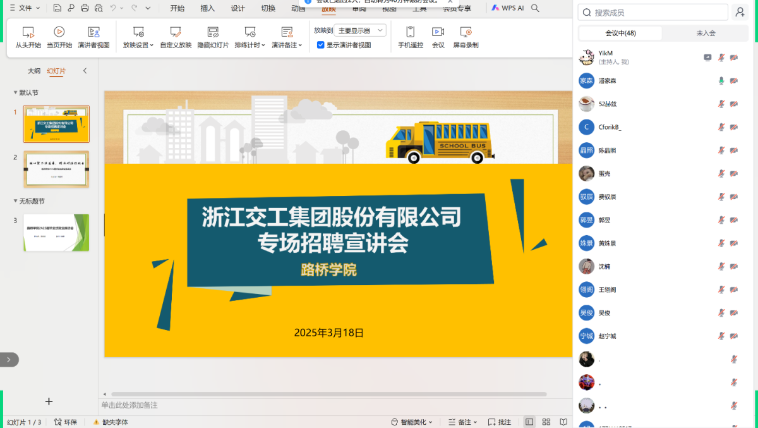Viewport: 758px width, 428px height.
Task: Click the Save icon in quick access bar
Action: 57,8
